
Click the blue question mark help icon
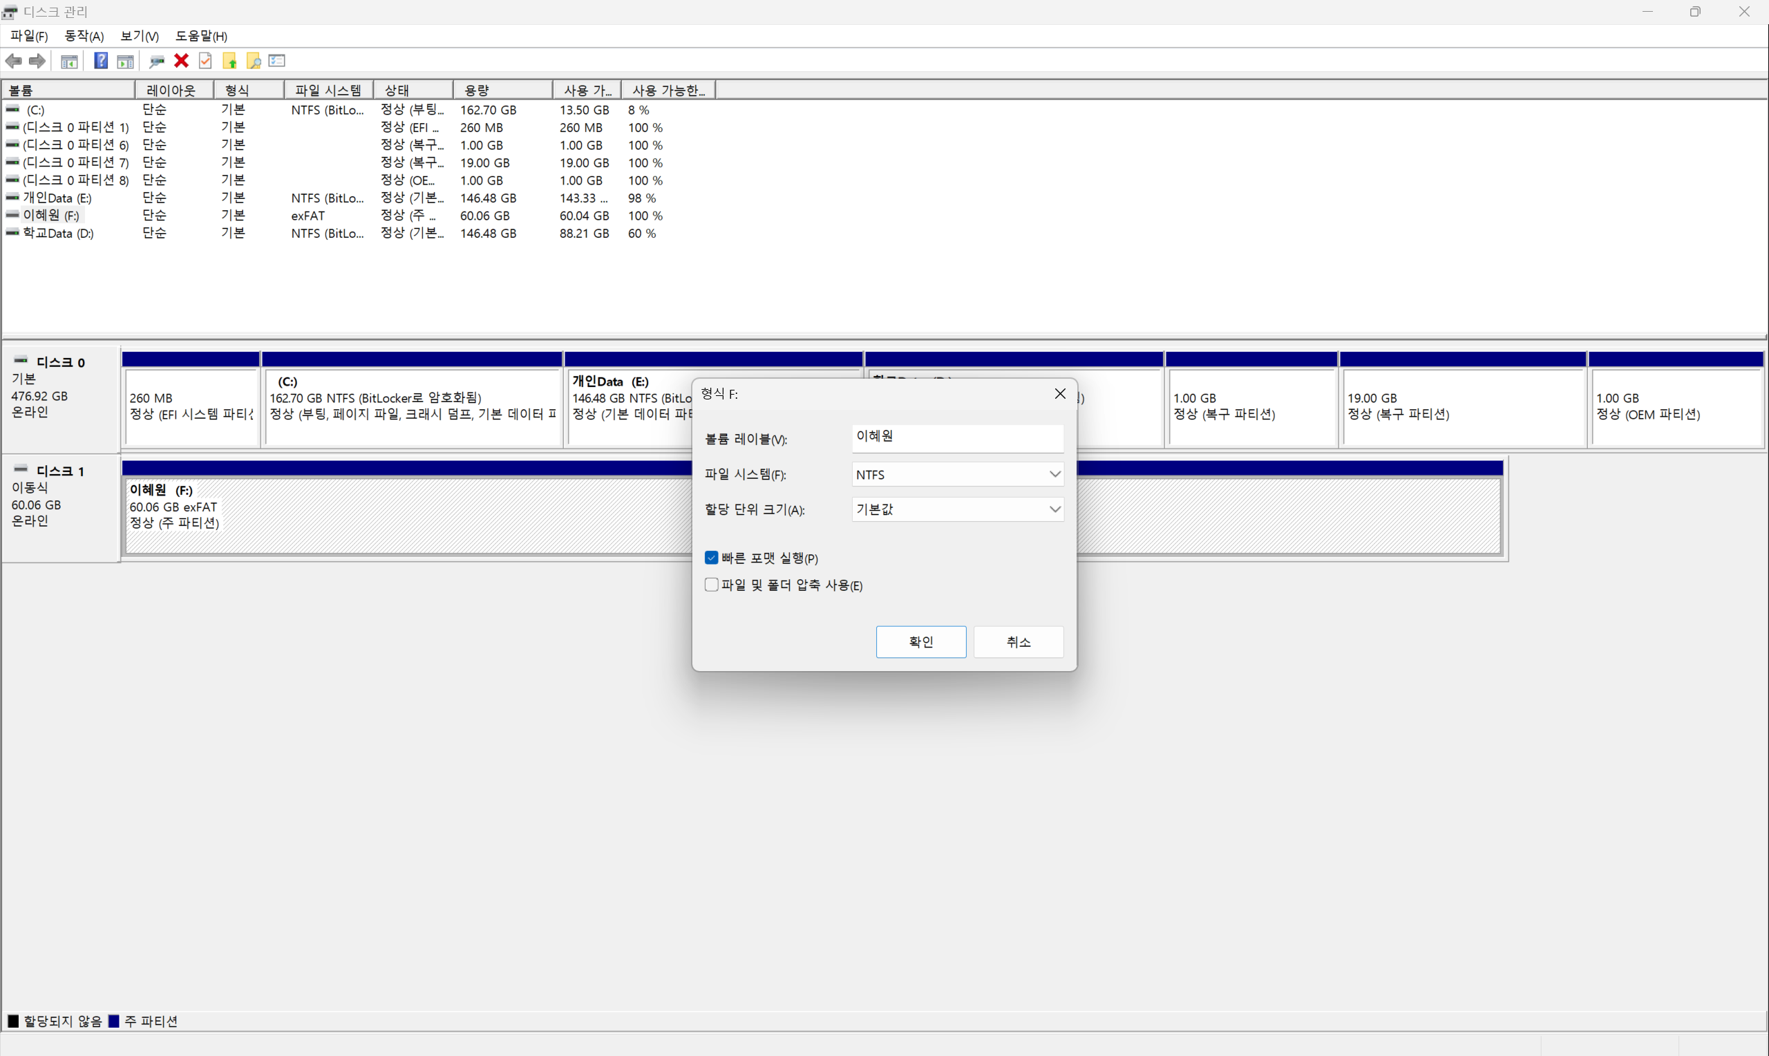101,62
